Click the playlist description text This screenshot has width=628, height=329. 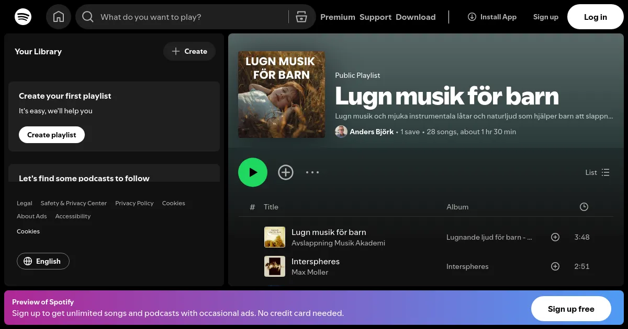coord(474,116)
